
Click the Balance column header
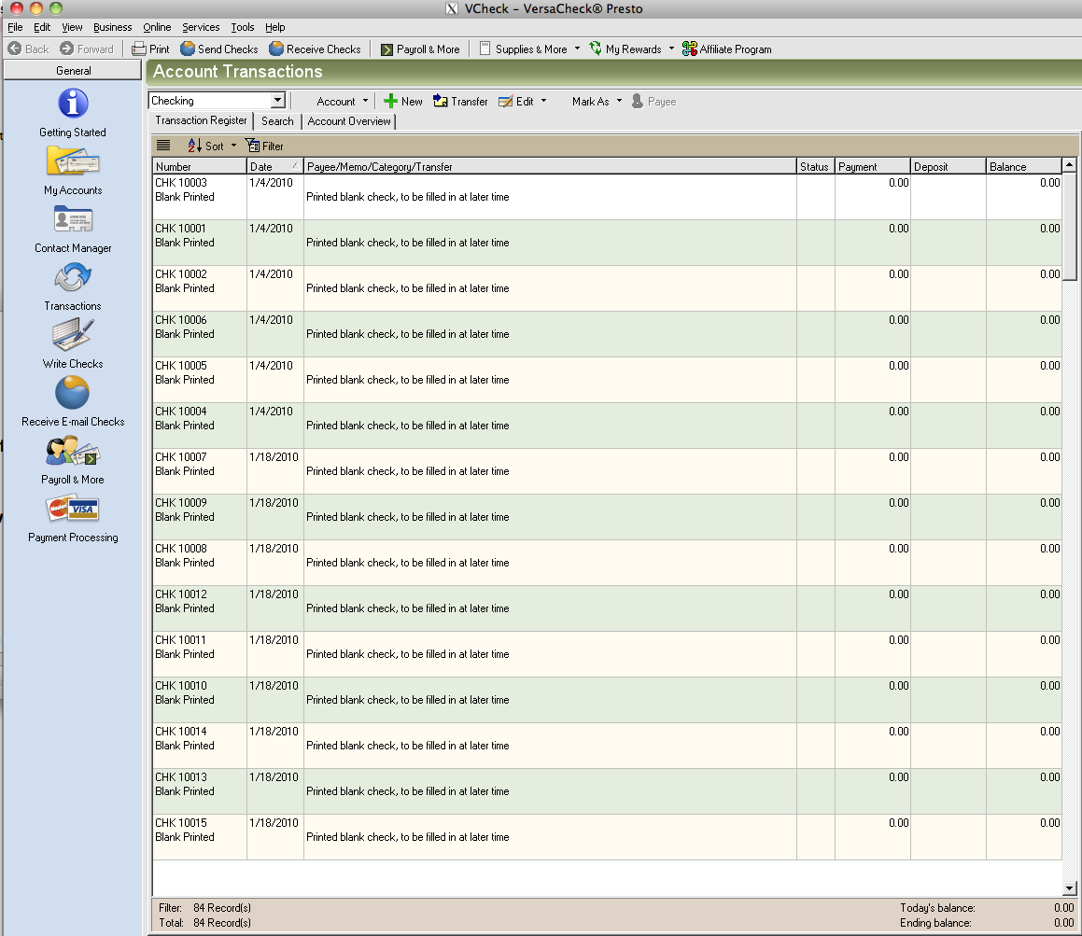coord(1023,166)
